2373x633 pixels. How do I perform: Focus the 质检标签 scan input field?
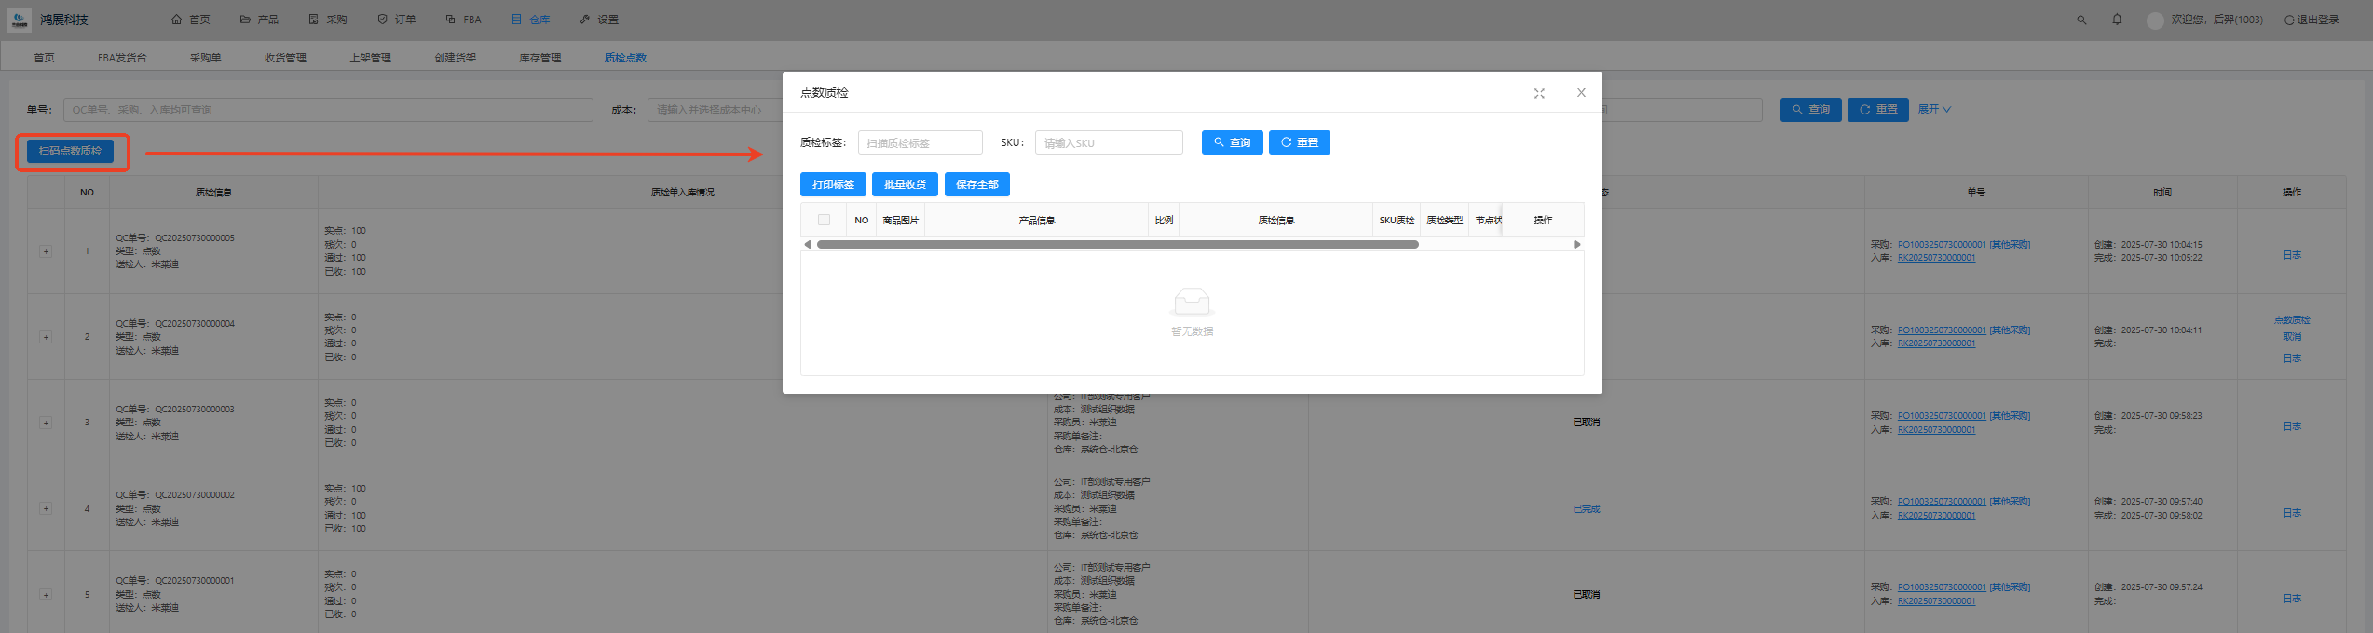(x=920, y=143)
